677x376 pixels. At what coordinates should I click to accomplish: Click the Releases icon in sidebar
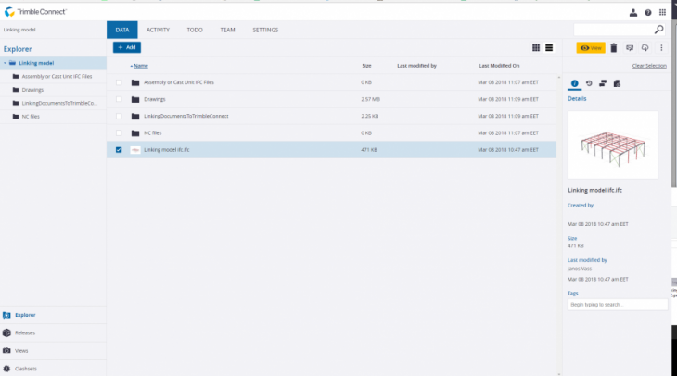(6, 332)
